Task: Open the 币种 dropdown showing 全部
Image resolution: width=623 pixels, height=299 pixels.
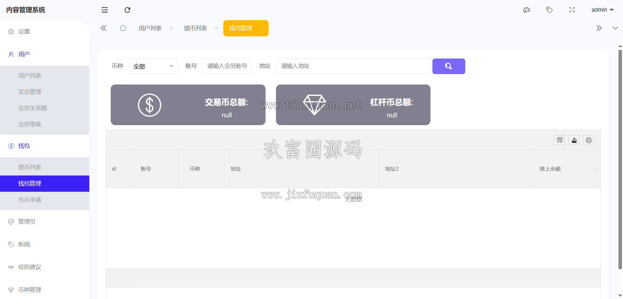Action: click(154, 66)
